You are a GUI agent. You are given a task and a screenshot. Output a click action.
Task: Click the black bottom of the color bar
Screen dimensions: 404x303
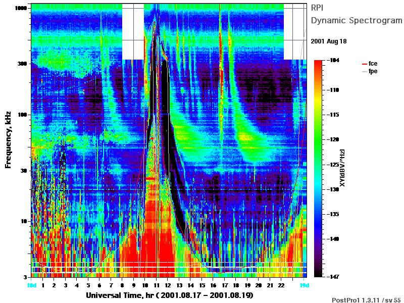(x=318, y=272)
